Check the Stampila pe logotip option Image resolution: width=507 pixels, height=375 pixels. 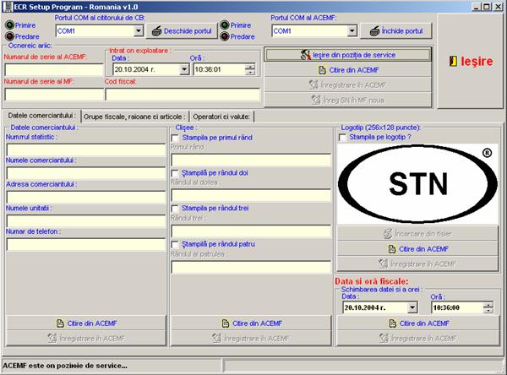[342, 137]
